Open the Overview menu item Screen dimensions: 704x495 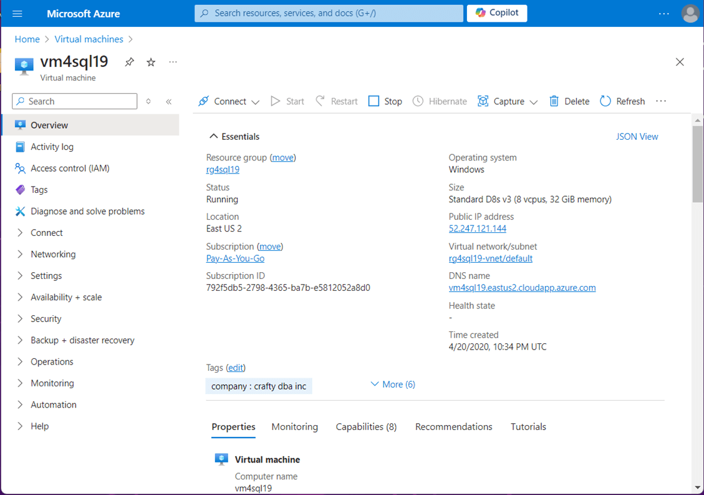point(90,125)
